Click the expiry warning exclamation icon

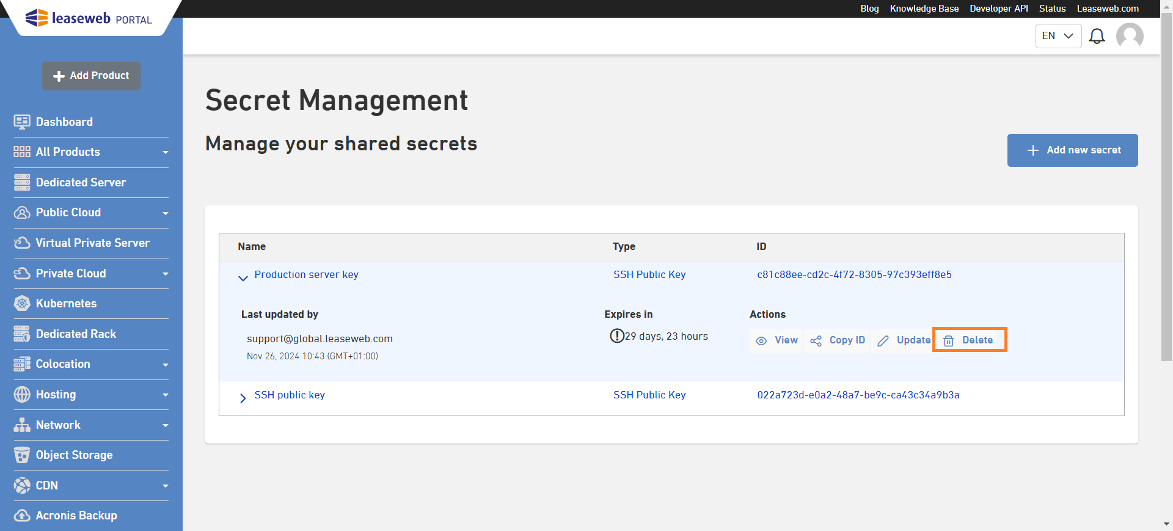pos(617,335)
